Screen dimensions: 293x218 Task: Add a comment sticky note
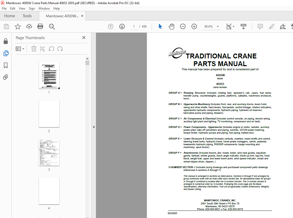coord(260,27)
